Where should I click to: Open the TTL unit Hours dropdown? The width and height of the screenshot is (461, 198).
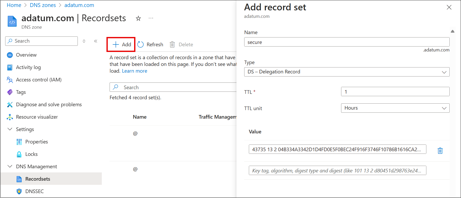(395, 108)
